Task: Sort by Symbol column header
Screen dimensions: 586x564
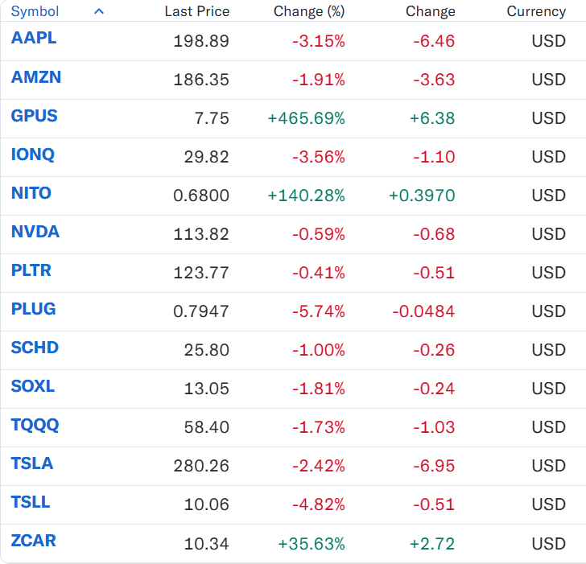Action: pos(35,11)
